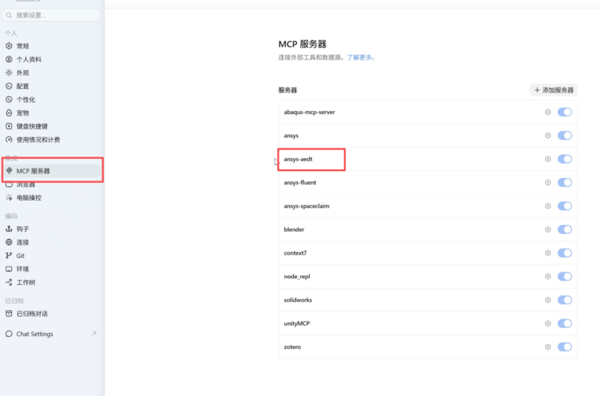Open the 浏览器 settings page
Image resolution: width=600 pixels, height=396 pixels.
(x=51, y=184)
